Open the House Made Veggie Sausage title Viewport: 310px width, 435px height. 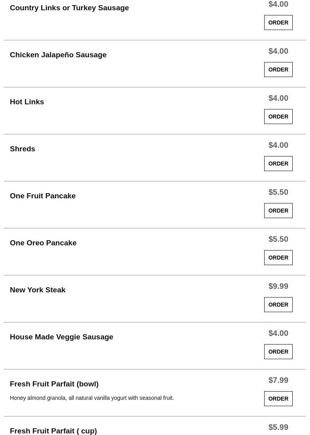(x=62, y=337)
